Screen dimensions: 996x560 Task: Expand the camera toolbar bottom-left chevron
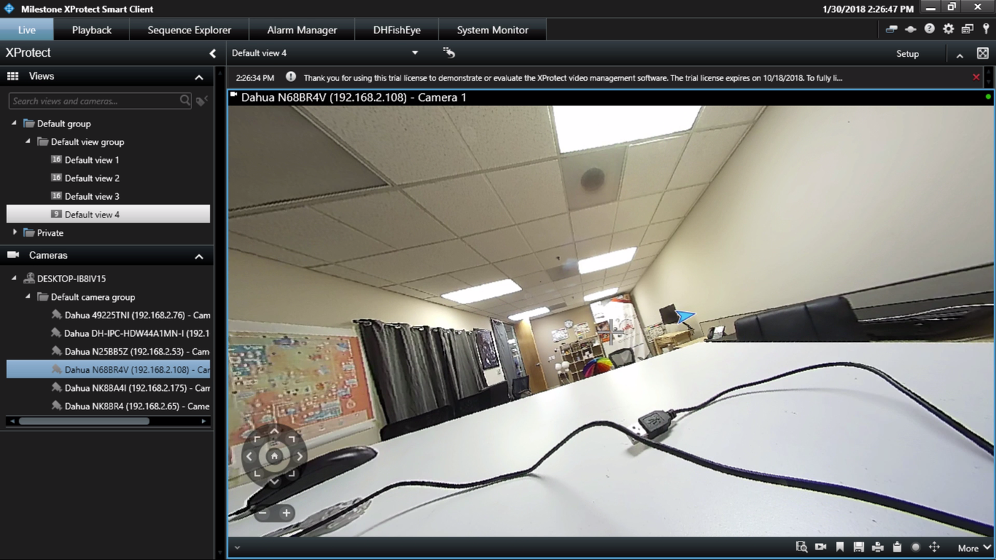coord(237,548)
